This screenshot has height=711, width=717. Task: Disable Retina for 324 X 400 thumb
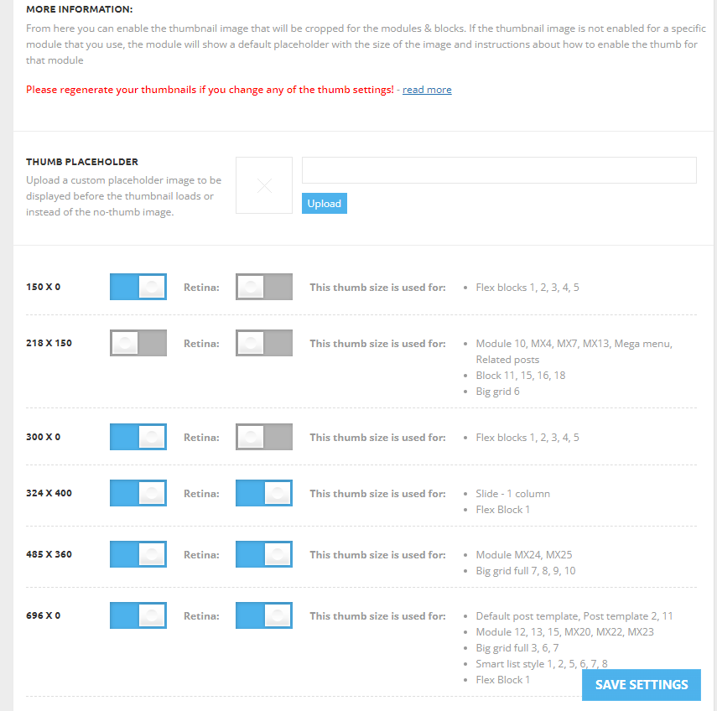tap(264, 493)
